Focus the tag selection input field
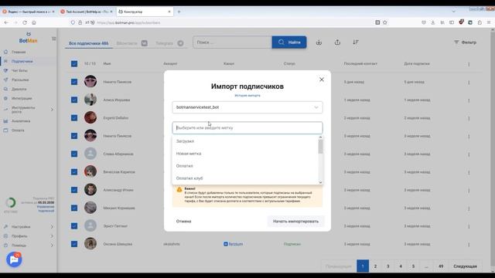 247,128
